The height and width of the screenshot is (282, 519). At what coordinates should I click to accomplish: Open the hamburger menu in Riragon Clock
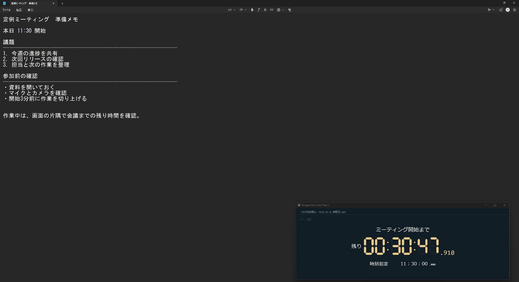pos(302,220)
